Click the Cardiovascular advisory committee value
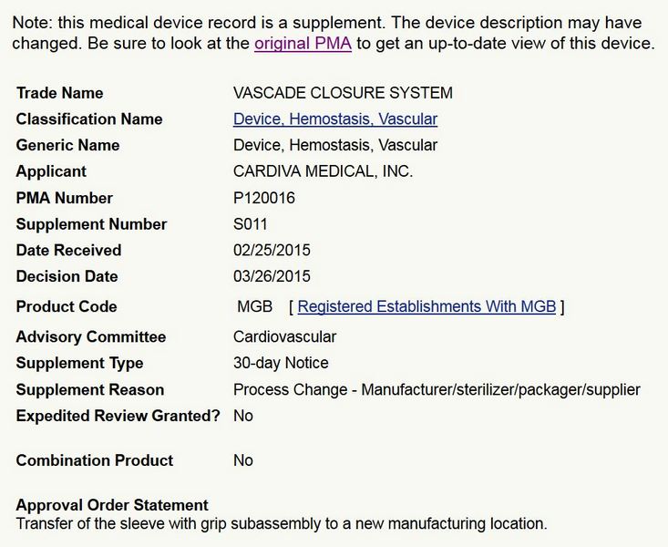 [x=284, y=337]
